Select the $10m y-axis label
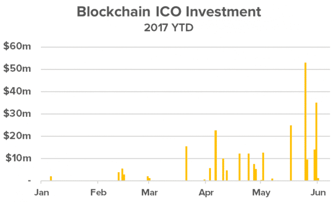The height and width of the screenshot is (202, 333). [x=17, y=158]
